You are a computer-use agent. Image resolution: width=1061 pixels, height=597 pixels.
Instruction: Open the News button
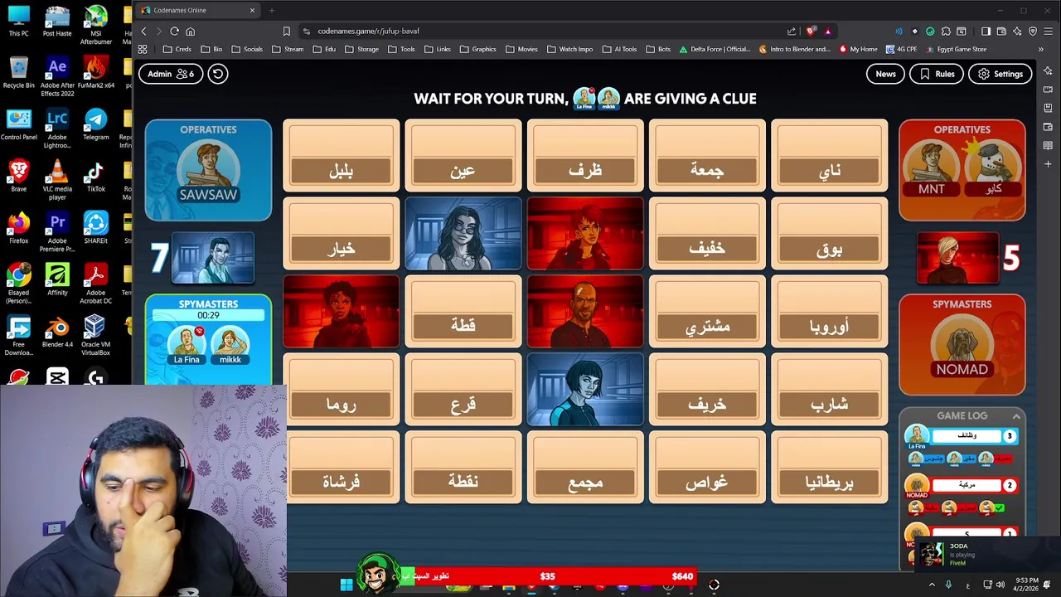[885, 74]
